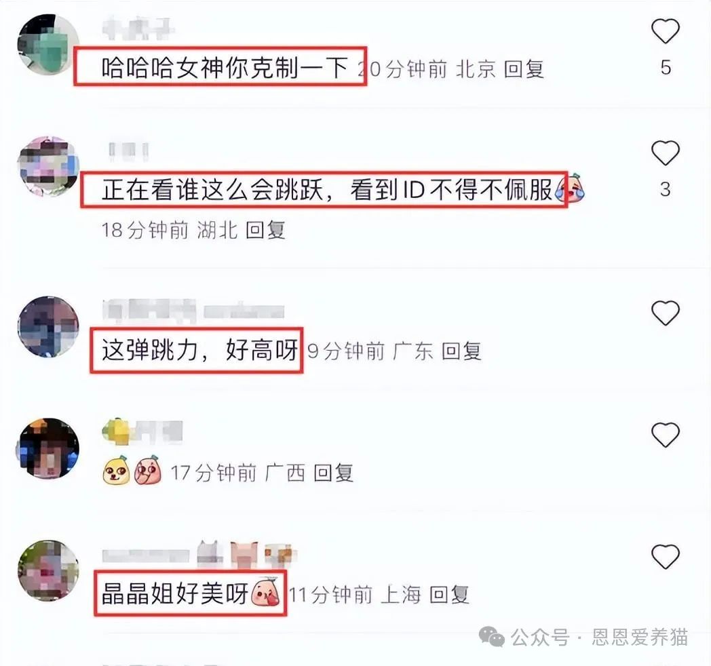This screenshot has width=711, height=666.
Task: Select the comment text 正在看谁这么会跳跃
Action: pos(212,189)
